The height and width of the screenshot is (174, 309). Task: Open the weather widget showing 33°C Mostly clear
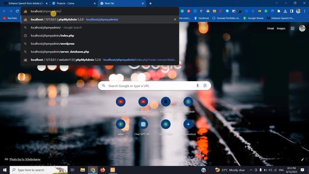click(x=230, y=170)
